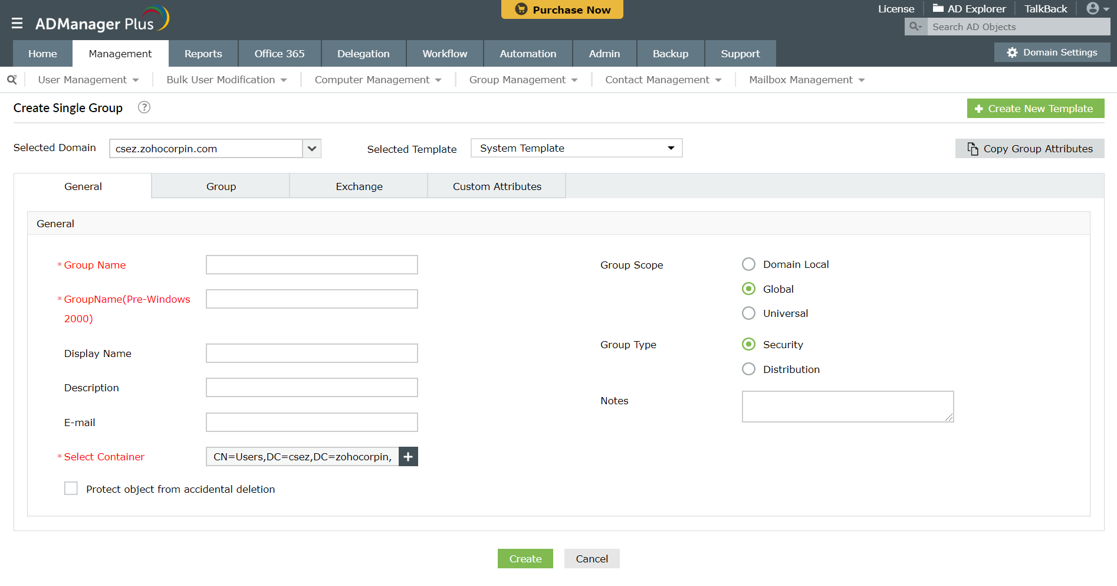This screenshot has width=1117, height=586.
Task: Expand the Group Management menu
Action: tap(523, 80)
